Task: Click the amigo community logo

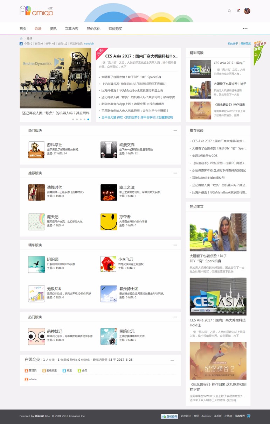Action: pyautogui.click(x=36, y=11)
